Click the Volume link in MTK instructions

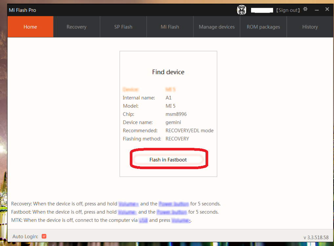click(181, 220)
